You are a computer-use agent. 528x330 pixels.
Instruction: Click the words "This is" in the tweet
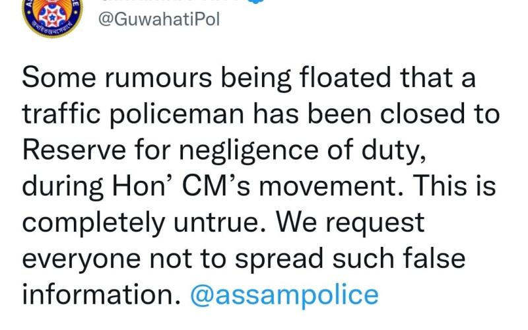pyautogui.click(x=454, y=186)
